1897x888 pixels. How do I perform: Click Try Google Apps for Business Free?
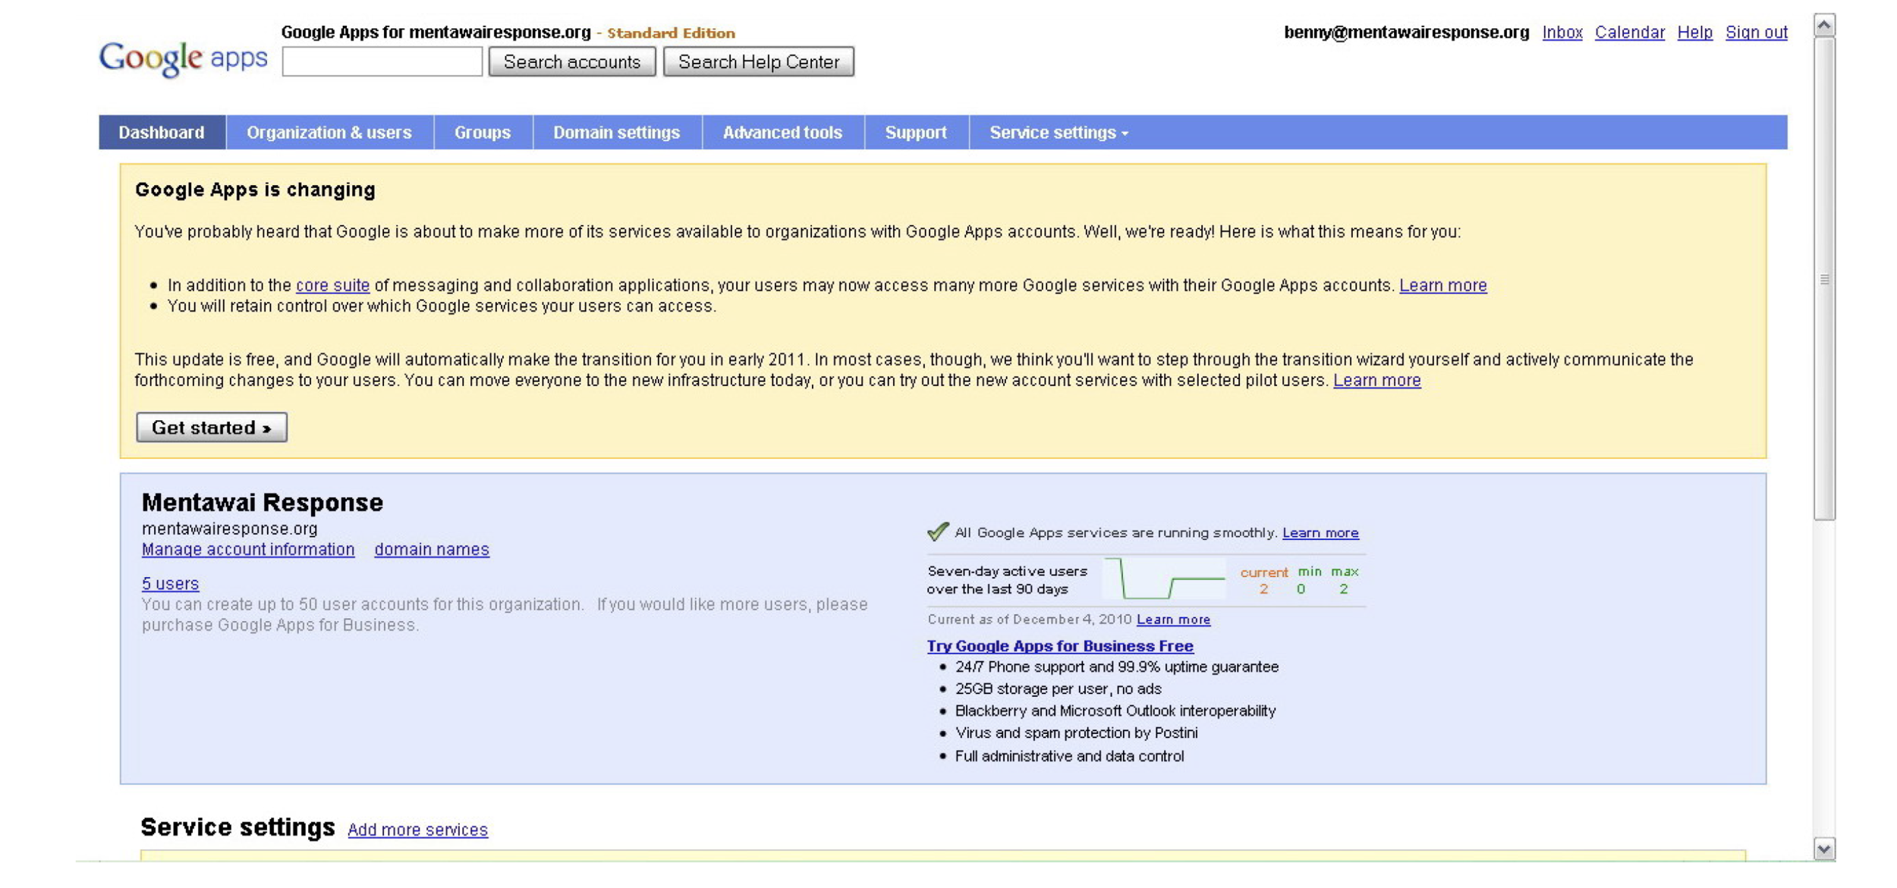[1060, 646]
